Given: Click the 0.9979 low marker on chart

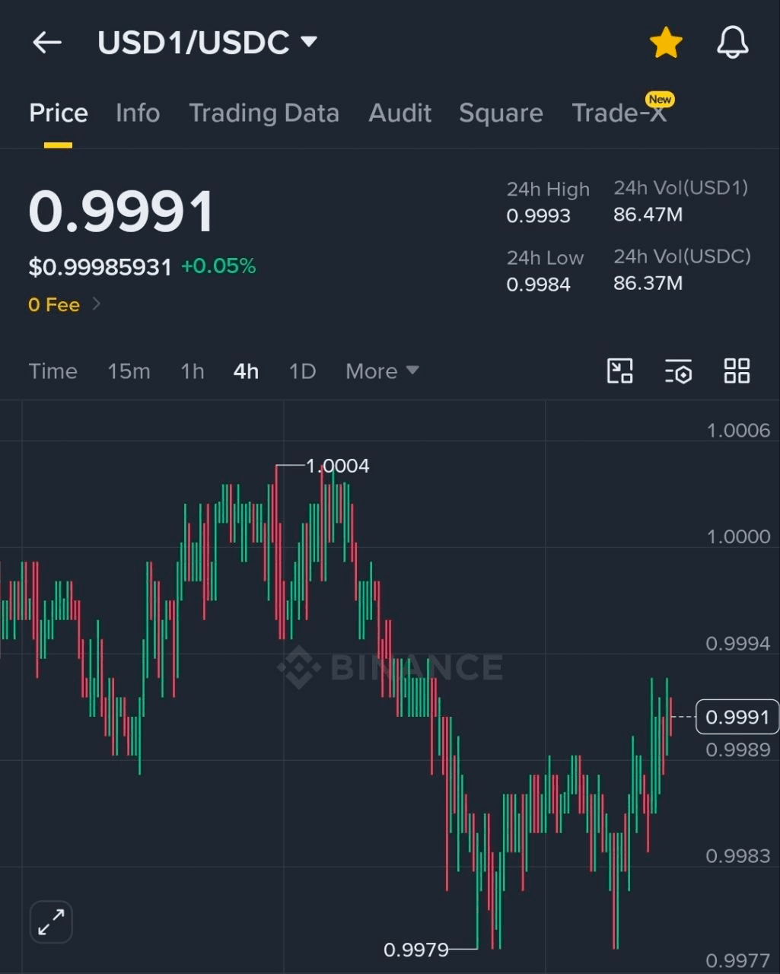Looking at the screenshot, I should (x=416, y=950).
